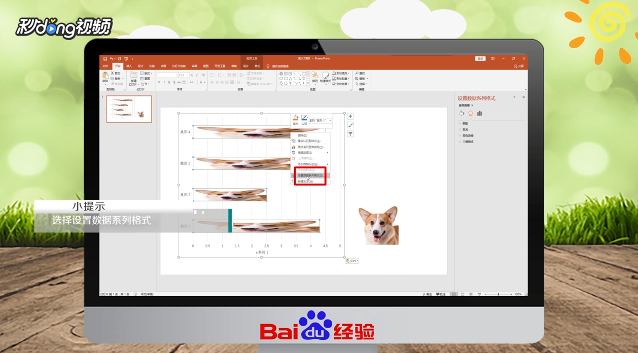The image size is (638, 353).
Task: Choose Reset to Match Style from the context menu
Action: pos(310,141)
